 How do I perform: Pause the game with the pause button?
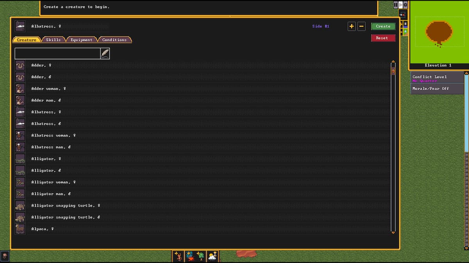396,5
